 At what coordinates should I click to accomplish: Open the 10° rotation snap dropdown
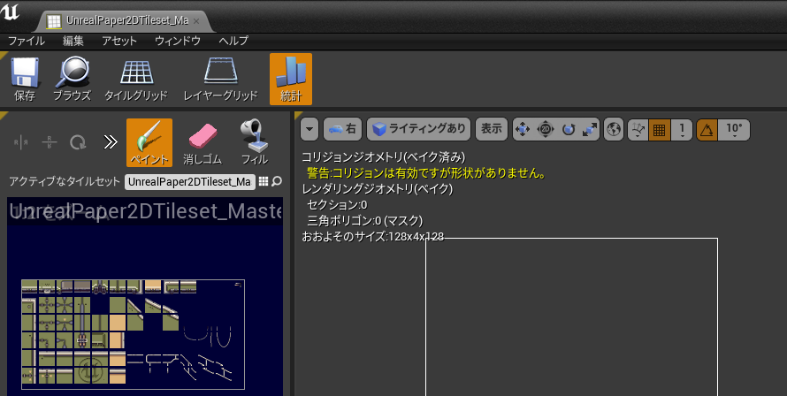point(734,130)
